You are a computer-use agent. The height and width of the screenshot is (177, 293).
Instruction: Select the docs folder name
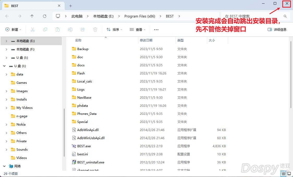pos(81,65)
